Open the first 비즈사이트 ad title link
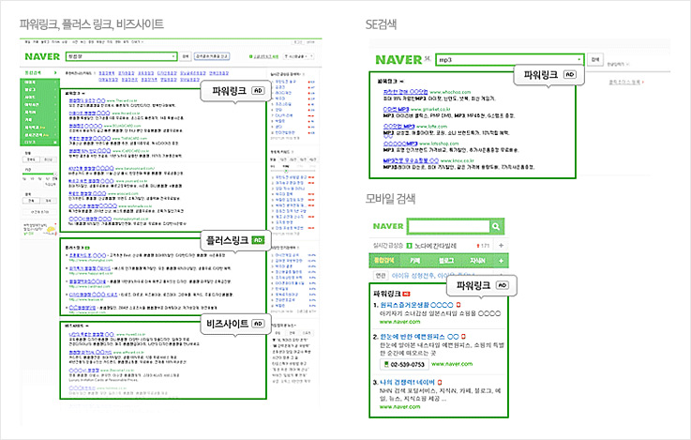This screenshot has width=691, height=440. pyautogui.click(x=92, y=334)
